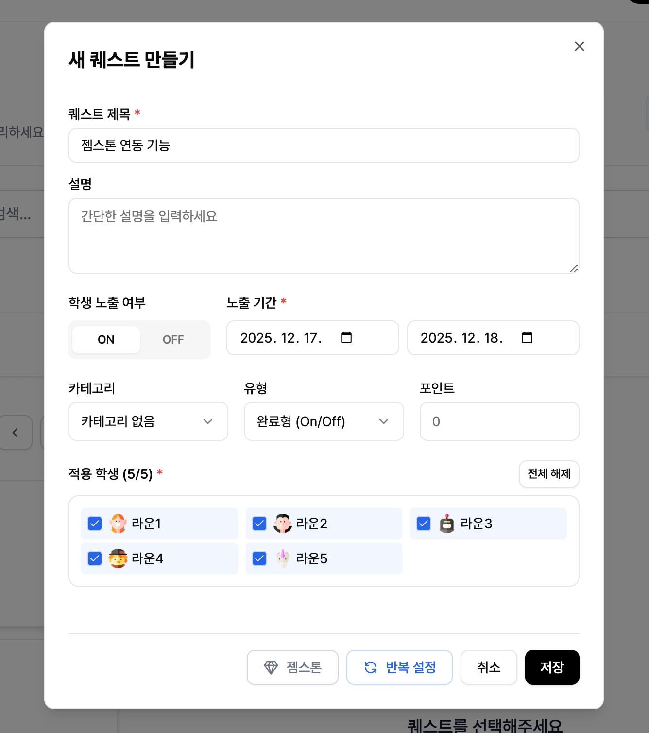Close the new quest dialog
This screenshot has width=649, height=733.
coord(579,46)
